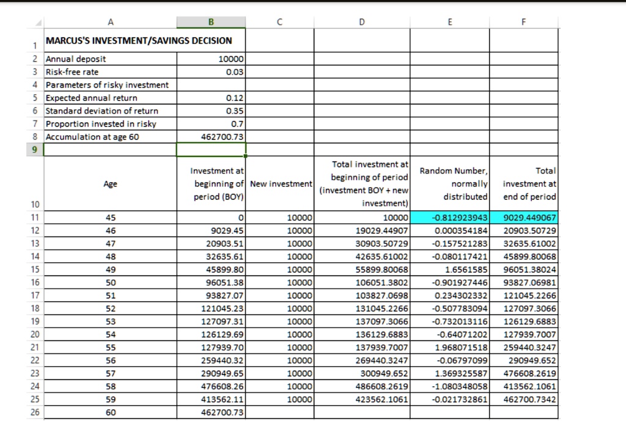Select the highlighted cell -0.812923943
This screenshot has width=626, height=432.
(x=449, y=218)
